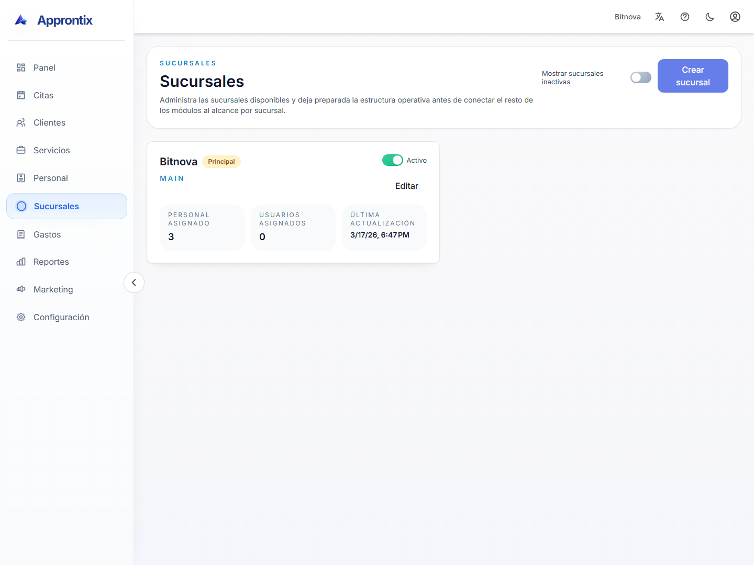
Task: Click the Reportes bar chart icon
Action: coord(21,262)
